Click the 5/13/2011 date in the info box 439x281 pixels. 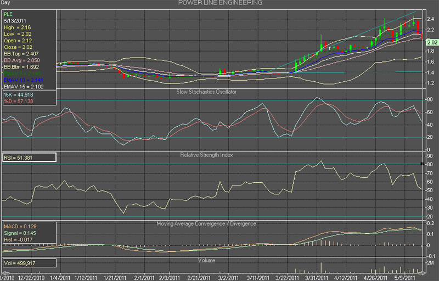(15, 21)
